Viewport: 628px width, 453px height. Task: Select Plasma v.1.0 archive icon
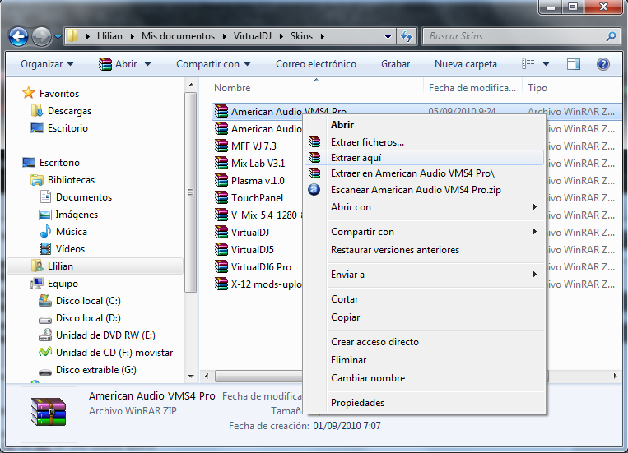[x=221, y=180]
